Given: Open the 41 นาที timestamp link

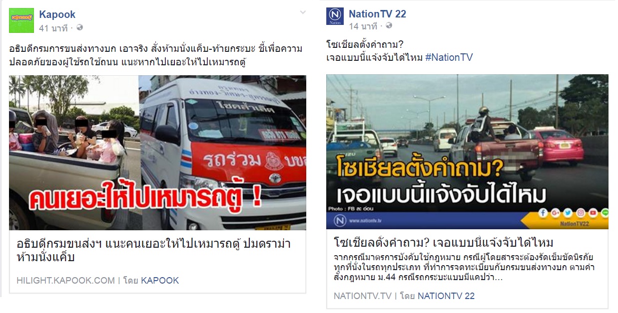Looking at the screenshot, I should tap(53, 28).
